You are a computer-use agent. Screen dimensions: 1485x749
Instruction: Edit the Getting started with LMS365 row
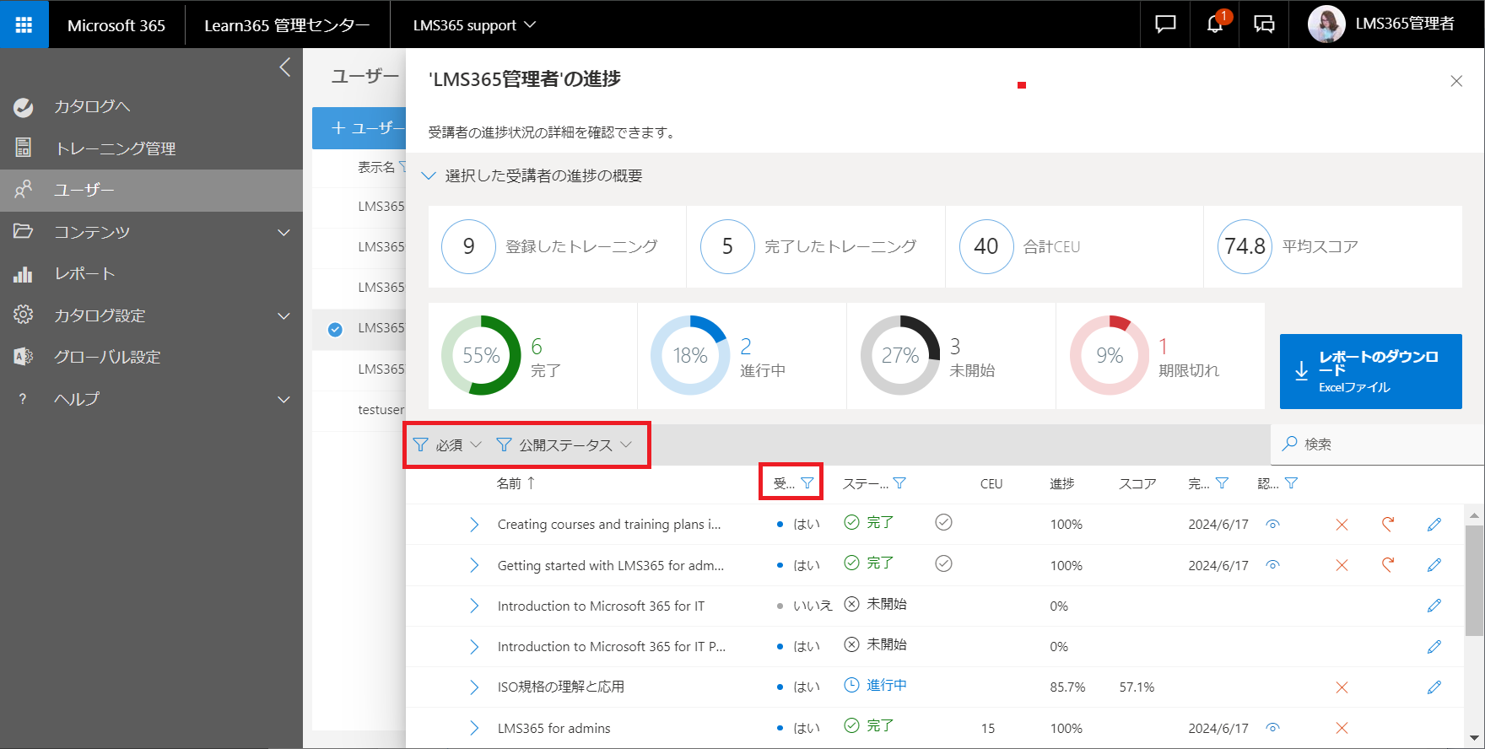(x=1434, y=565)
